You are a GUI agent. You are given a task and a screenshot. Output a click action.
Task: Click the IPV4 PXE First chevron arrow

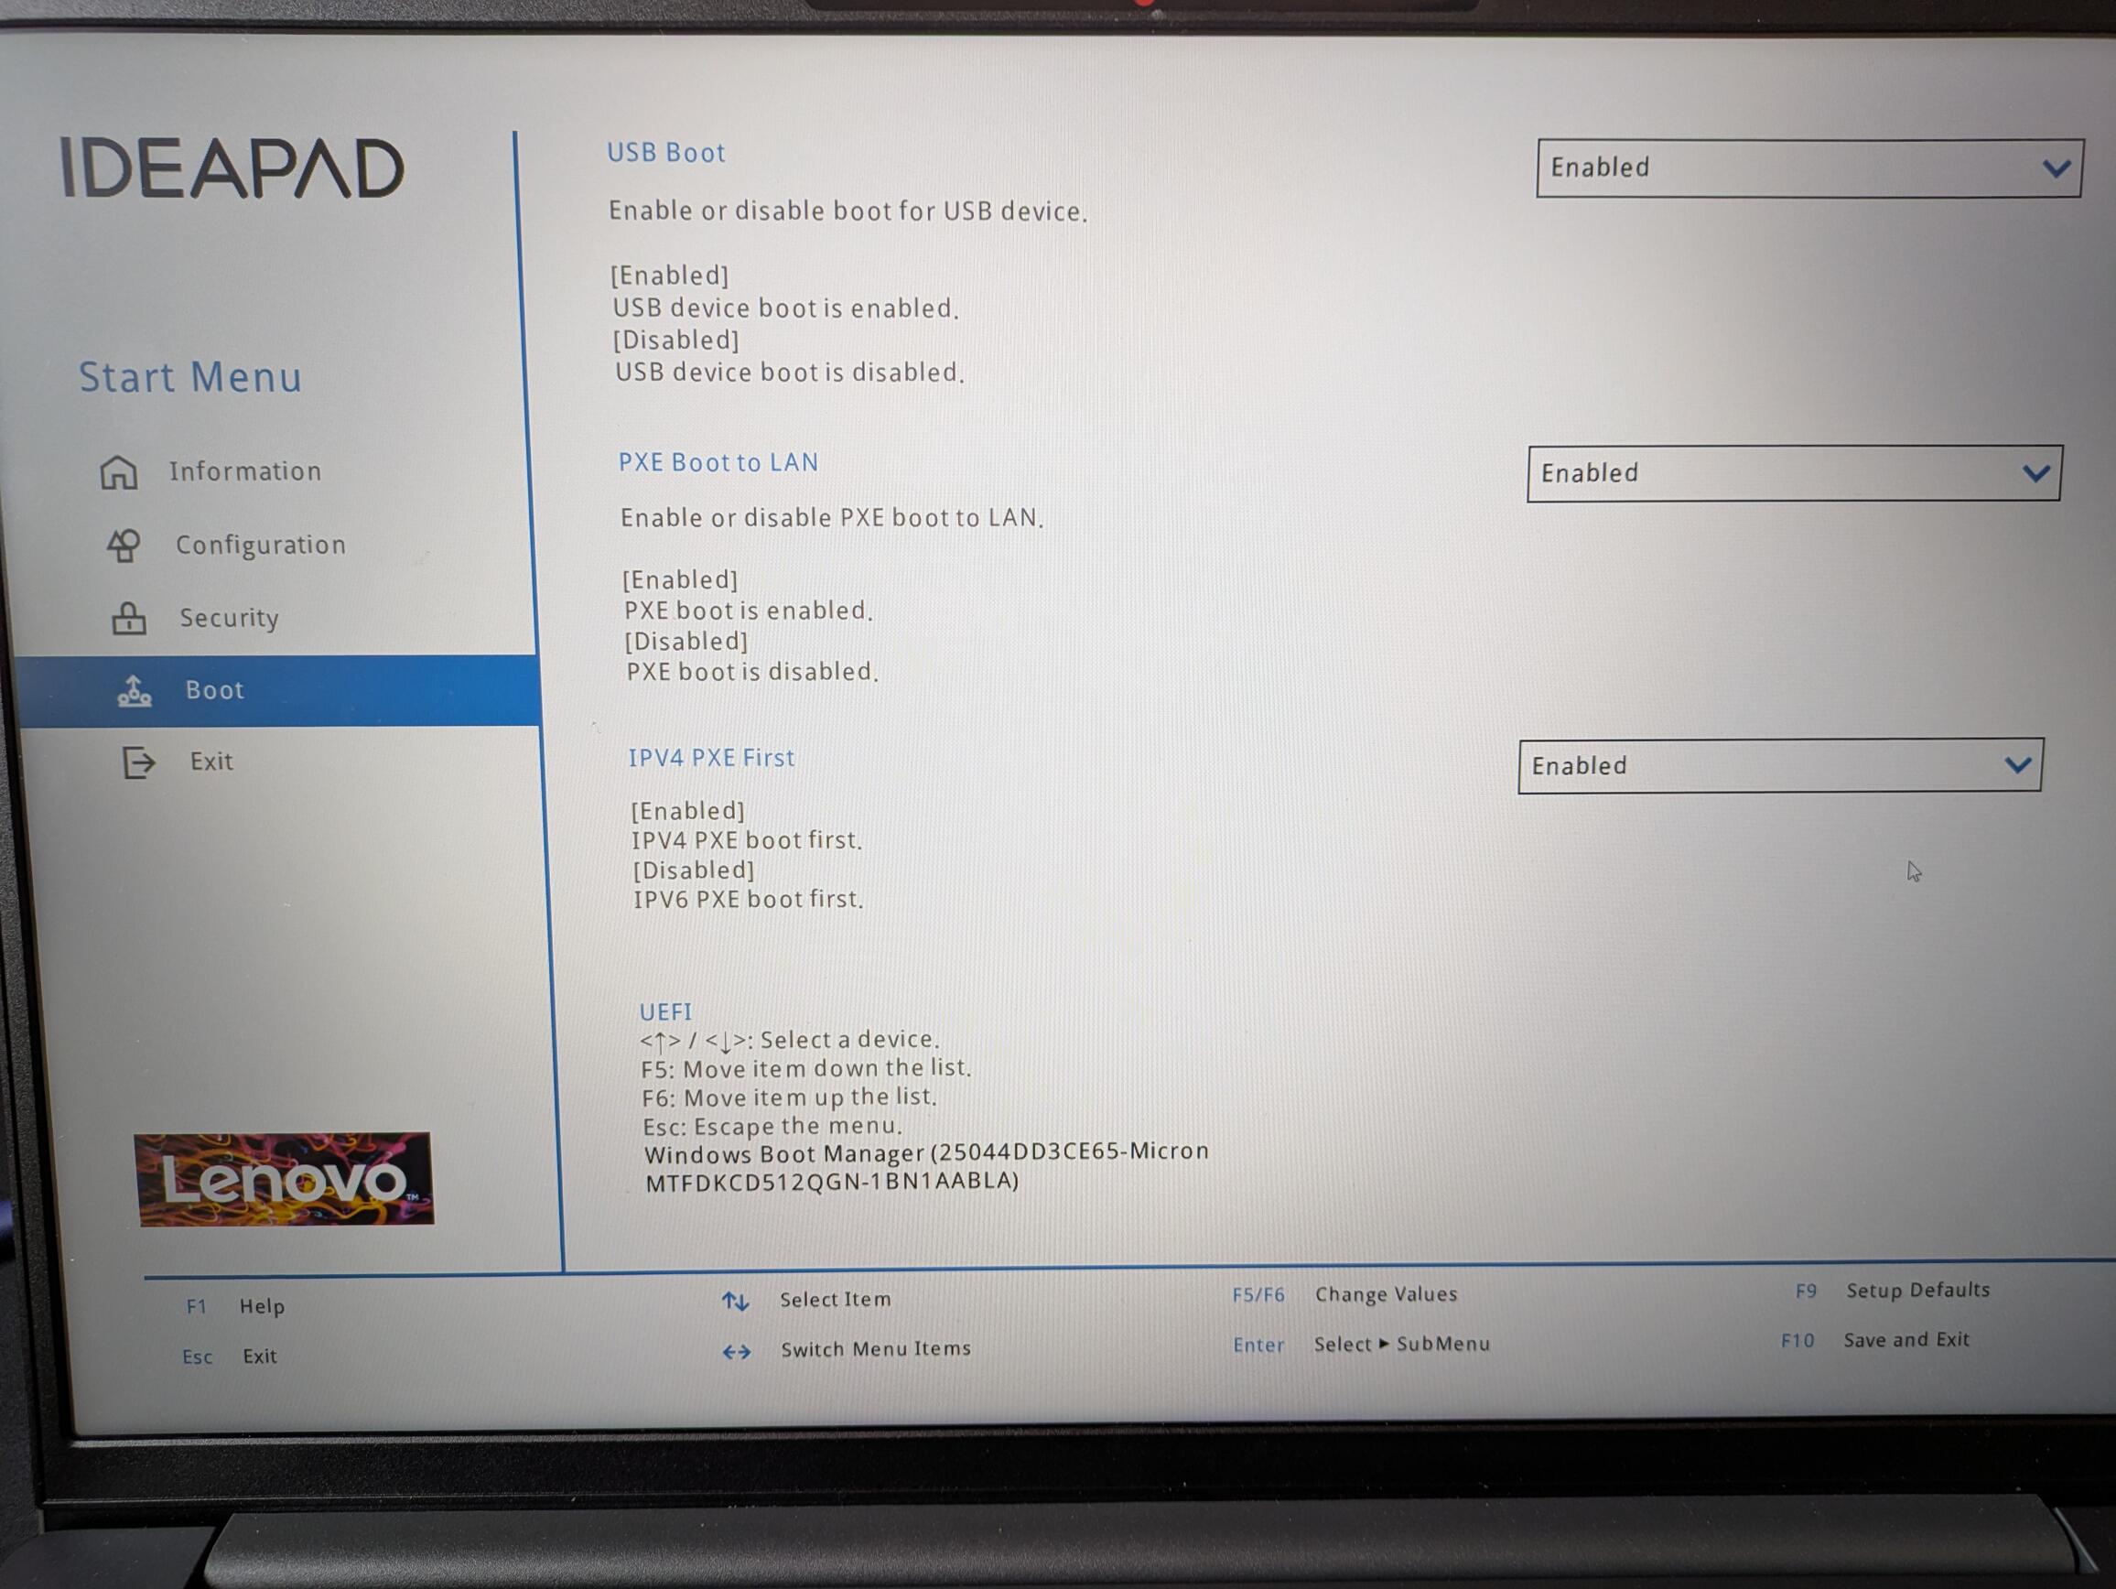[x=2016, y=765]
